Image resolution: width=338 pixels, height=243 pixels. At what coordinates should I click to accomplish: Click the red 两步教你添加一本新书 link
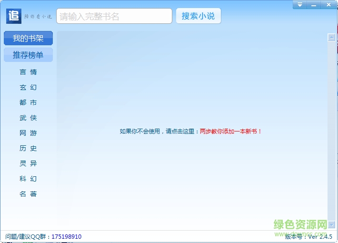click(x=231, y=131)
